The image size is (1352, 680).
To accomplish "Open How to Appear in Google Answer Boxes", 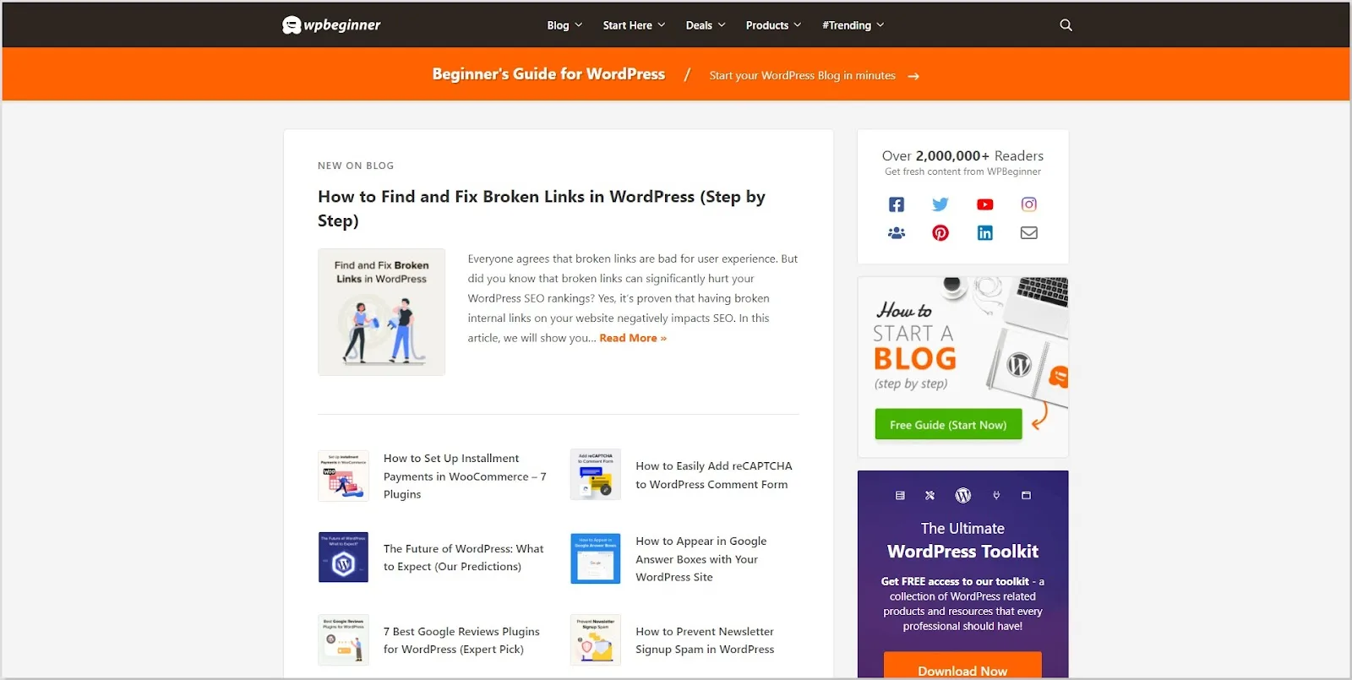I will click(701, 559).
